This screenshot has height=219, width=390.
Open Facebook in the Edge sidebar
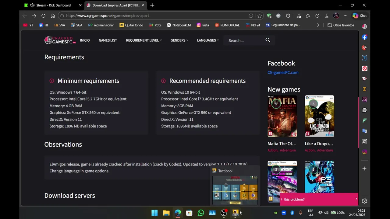tap(364, 37)
